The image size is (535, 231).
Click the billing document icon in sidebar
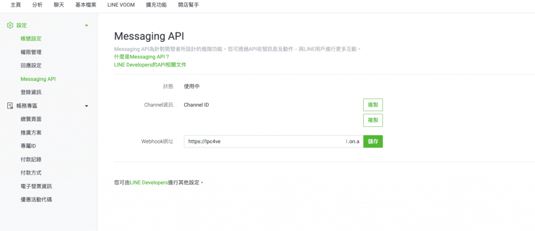[10, 106]
